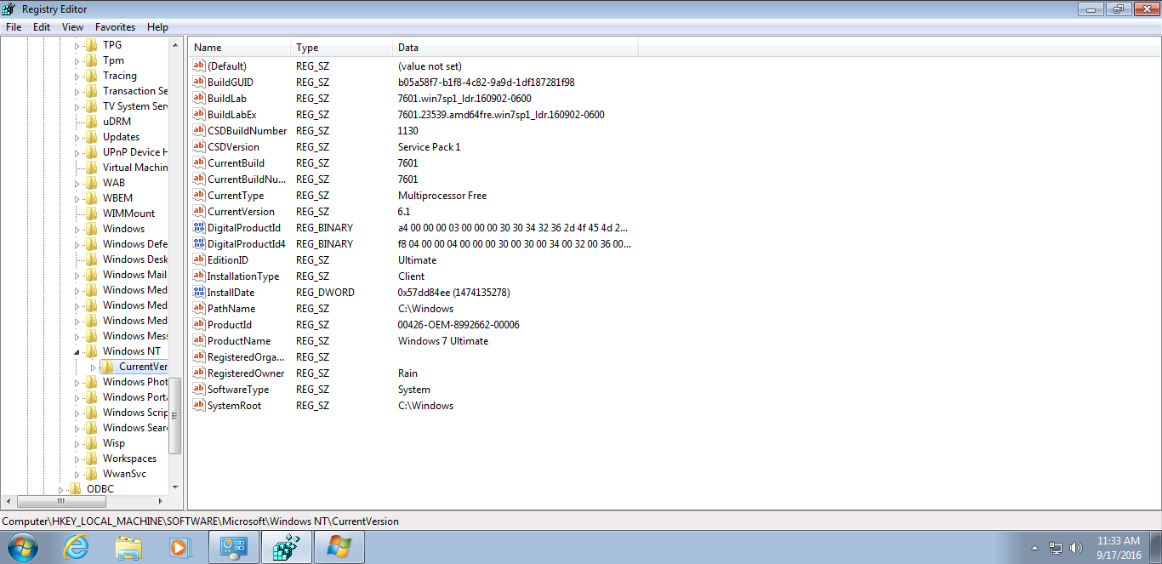Expand the Wisp key arrow
The image size is (1162, 564).
pos(77,443)
